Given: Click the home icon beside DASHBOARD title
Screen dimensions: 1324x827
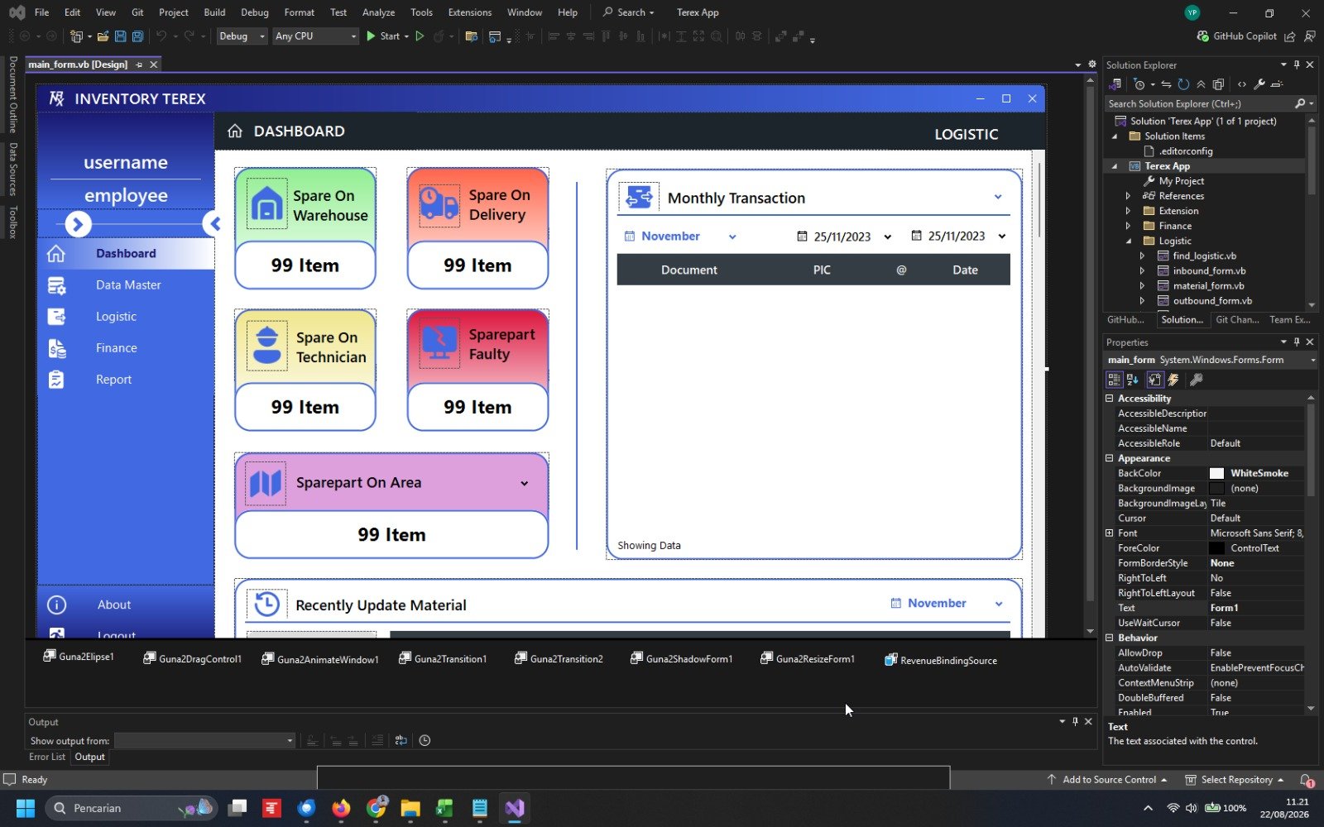Looking at the screenshot, I should (235, 131).
